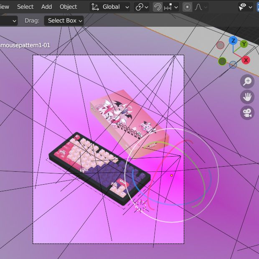Screen dimensions: 259x259
Task: Click the pan view hand button
Action: 247,97
